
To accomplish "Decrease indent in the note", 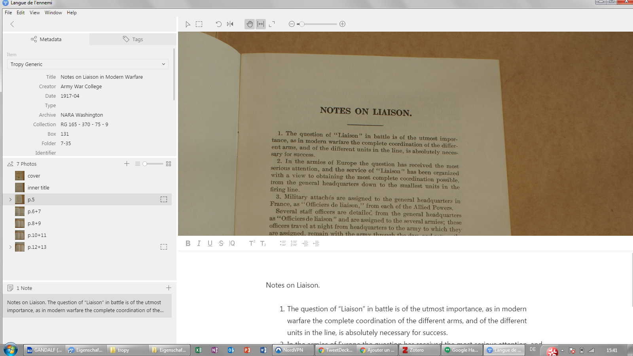I will 316,243.
